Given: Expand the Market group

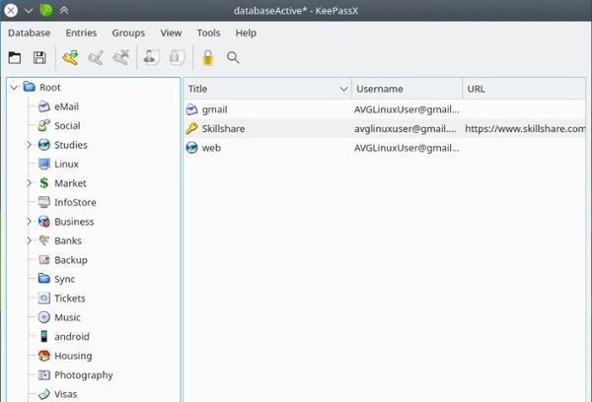Looking at the screenshot, I should [29, 183].
